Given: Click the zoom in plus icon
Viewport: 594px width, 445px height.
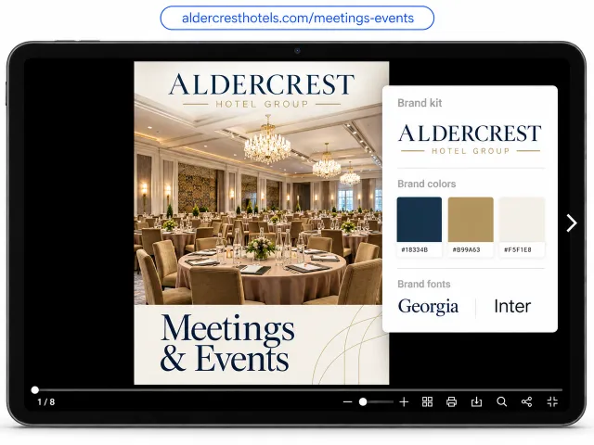Looking at the screenshot, I should click(x=404, y=401).
